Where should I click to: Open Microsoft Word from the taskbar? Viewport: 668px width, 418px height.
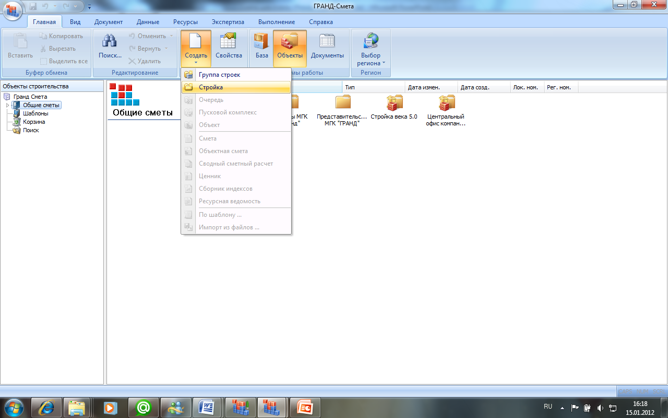pyautogui.click(x=206, y=407)
